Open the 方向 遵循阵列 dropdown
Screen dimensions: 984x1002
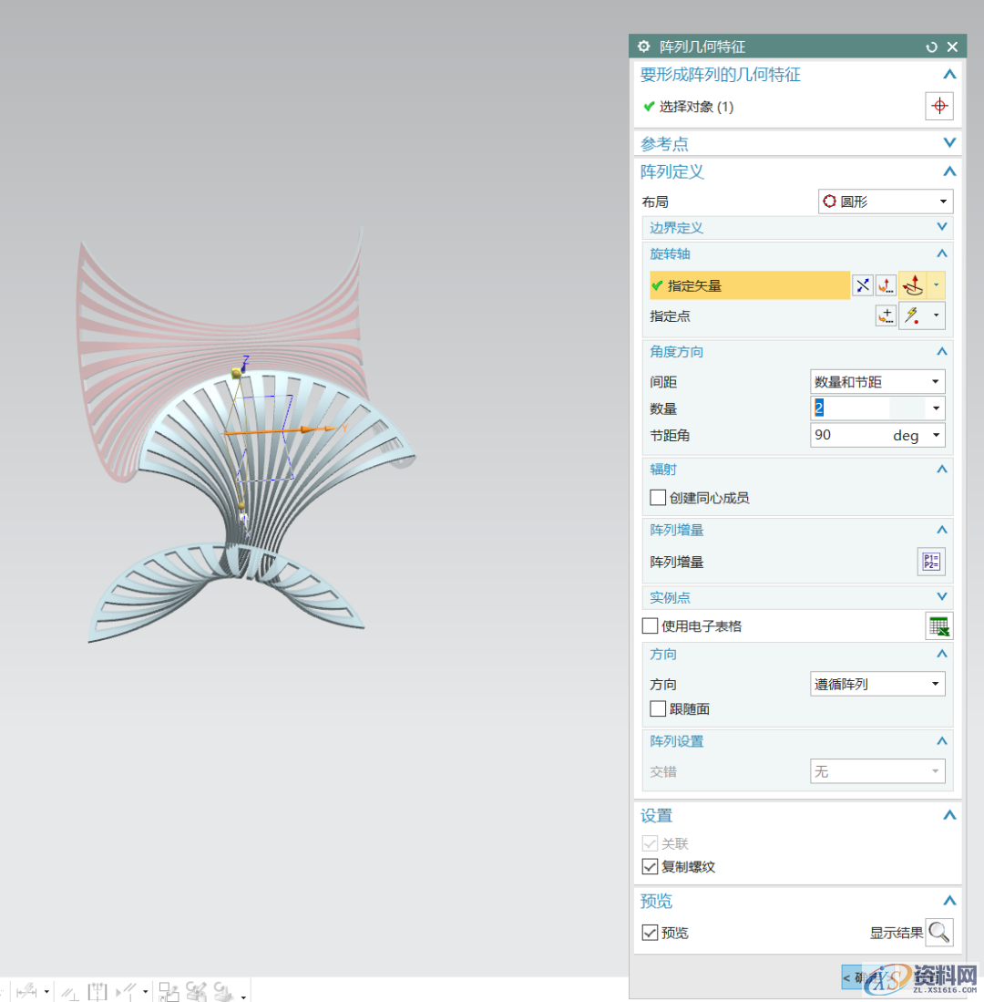point(876,684)
